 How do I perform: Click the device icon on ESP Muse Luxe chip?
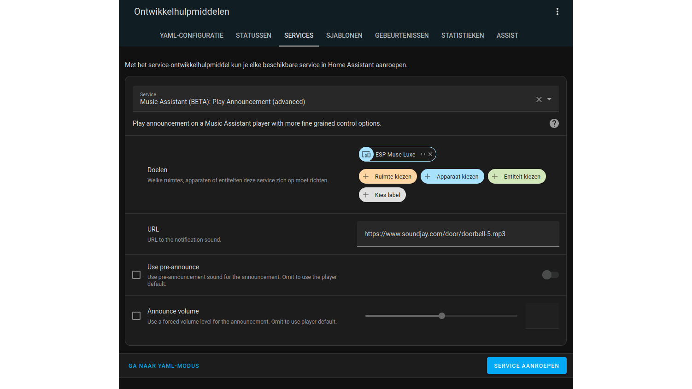point(366,155)
